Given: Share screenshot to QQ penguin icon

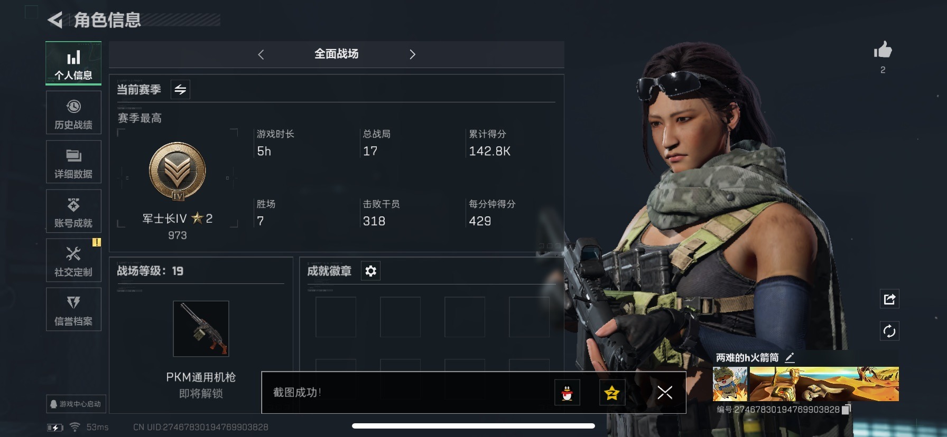Looking at the screenshot, I should coord(567,393).
